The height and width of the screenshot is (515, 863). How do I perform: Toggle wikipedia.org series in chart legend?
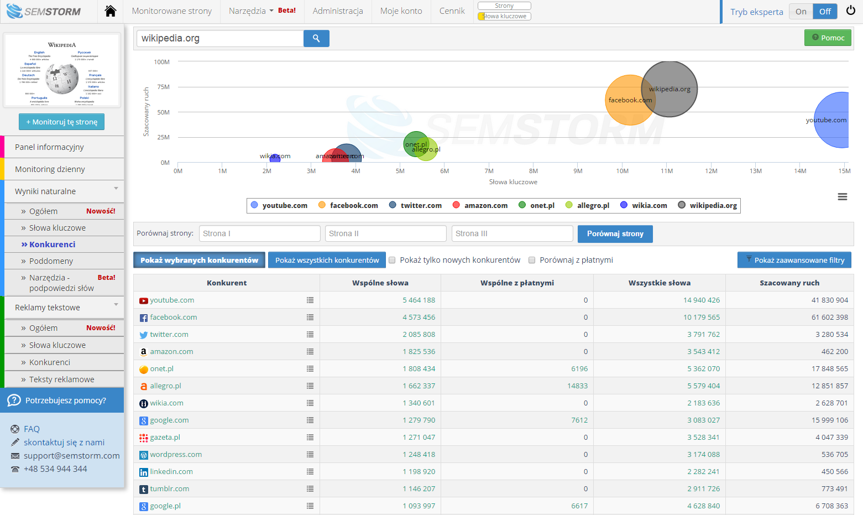point(708,205)
